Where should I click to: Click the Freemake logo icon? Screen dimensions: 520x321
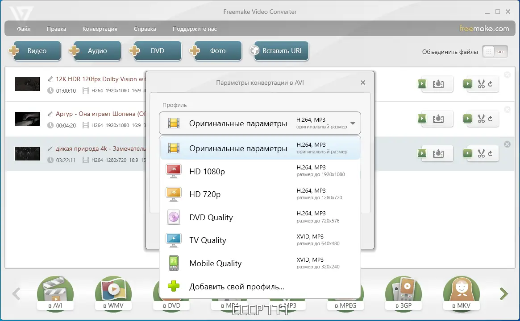(x=21, y=13)
